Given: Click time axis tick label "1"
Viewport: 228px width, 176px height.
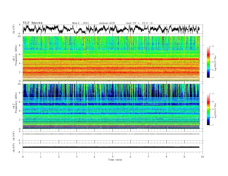Looking at the screenshot, I should coord(41,157).
